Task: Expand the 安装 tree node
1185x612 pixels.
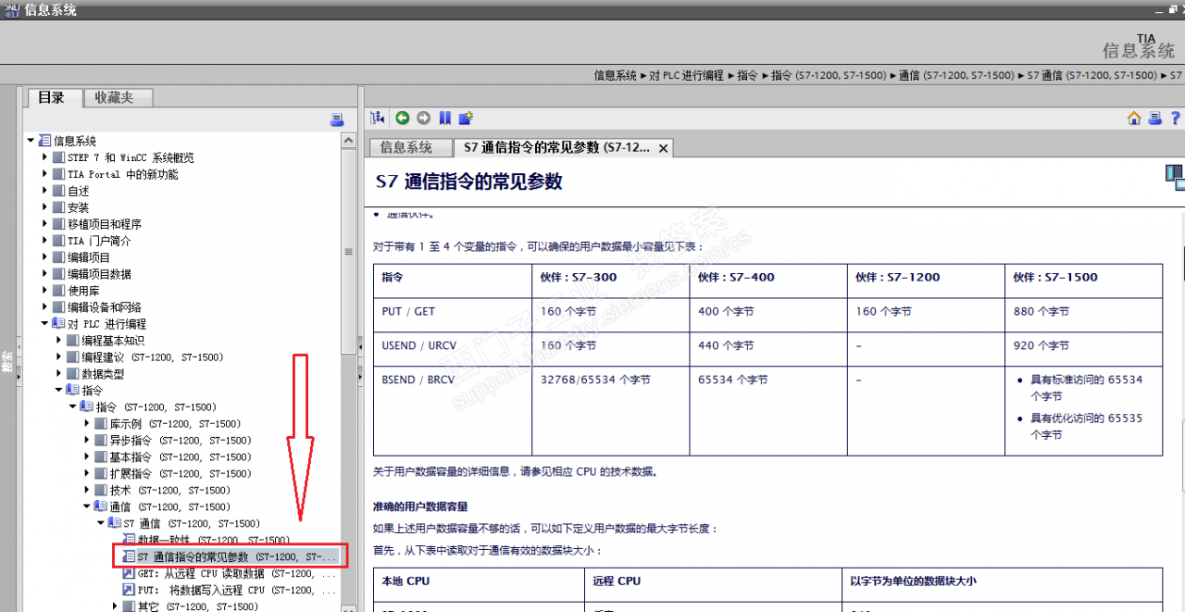Action: pos(44,207)
